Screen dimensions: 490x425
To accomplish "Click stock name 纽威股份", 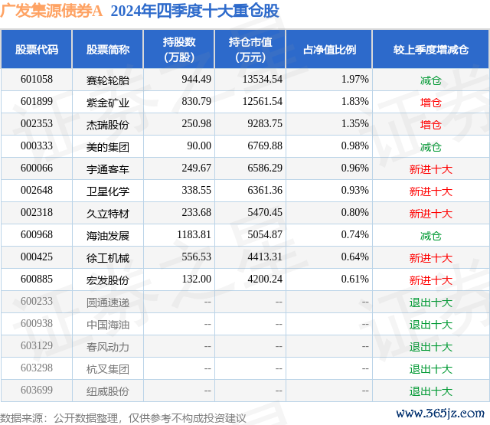I will [108, 391].
